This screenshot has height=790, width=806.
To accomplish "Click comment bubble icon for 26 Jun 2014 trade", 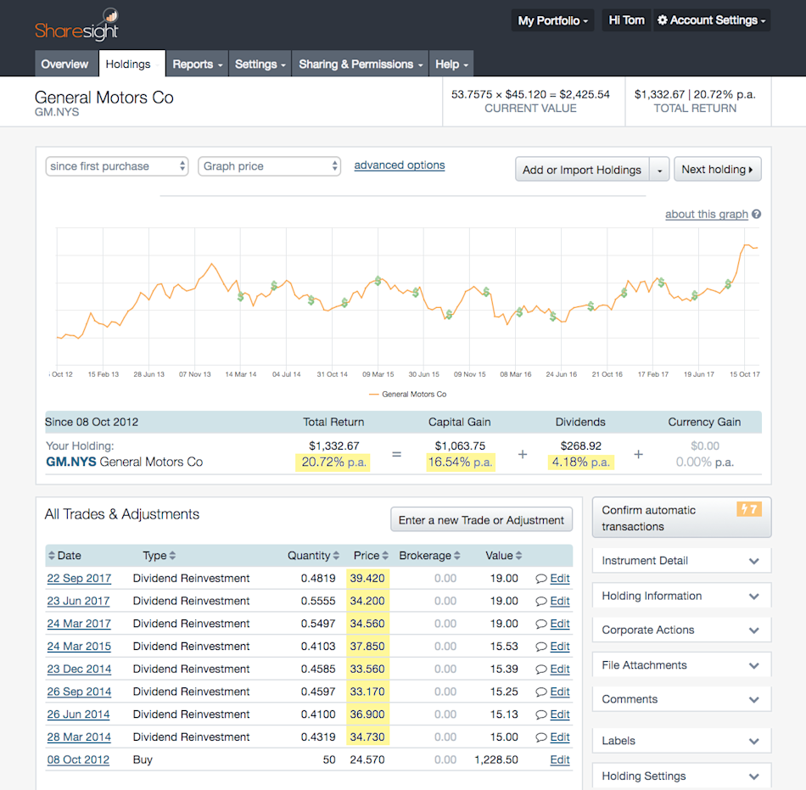I will [540, 714].
